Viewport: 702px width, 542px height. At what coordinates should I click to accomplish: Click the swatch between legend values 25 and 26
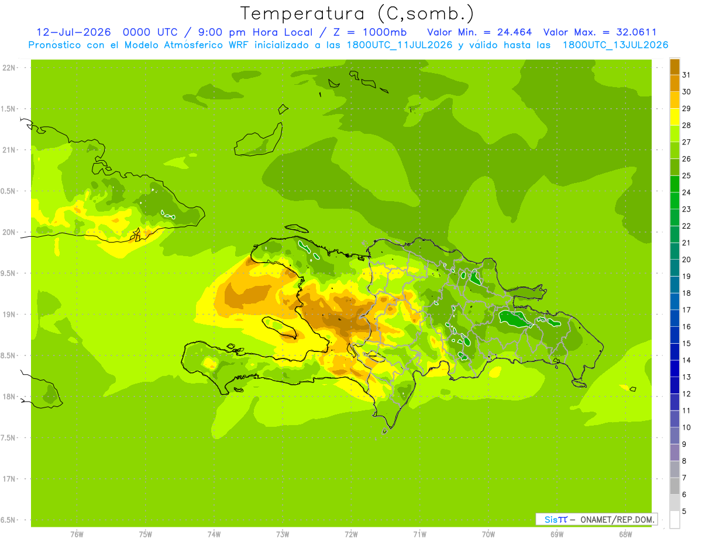pos(675,167)
